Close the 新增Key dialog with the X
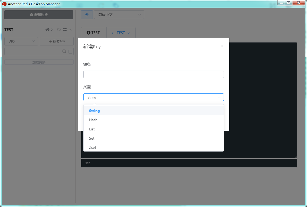This screenshot has width=307, height=207. 221,46
